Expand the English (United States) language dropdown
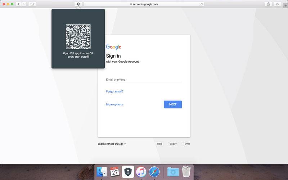The height and width of the screenshot is (180, 288). (112, 144)
